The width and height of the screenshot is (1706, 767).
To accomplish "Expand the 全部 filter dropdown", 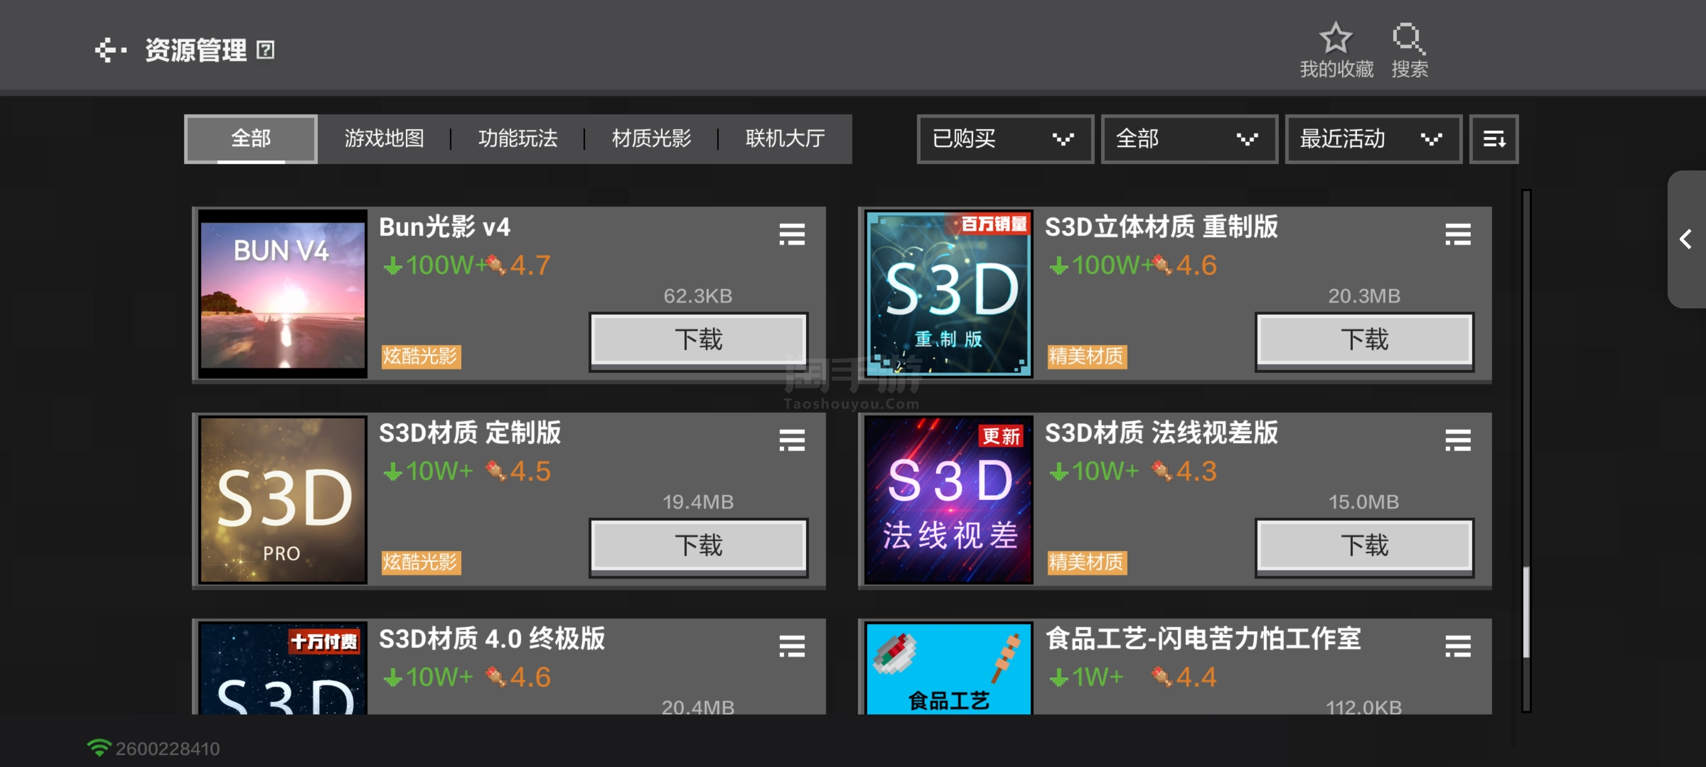I will (x=1189, y=139).
